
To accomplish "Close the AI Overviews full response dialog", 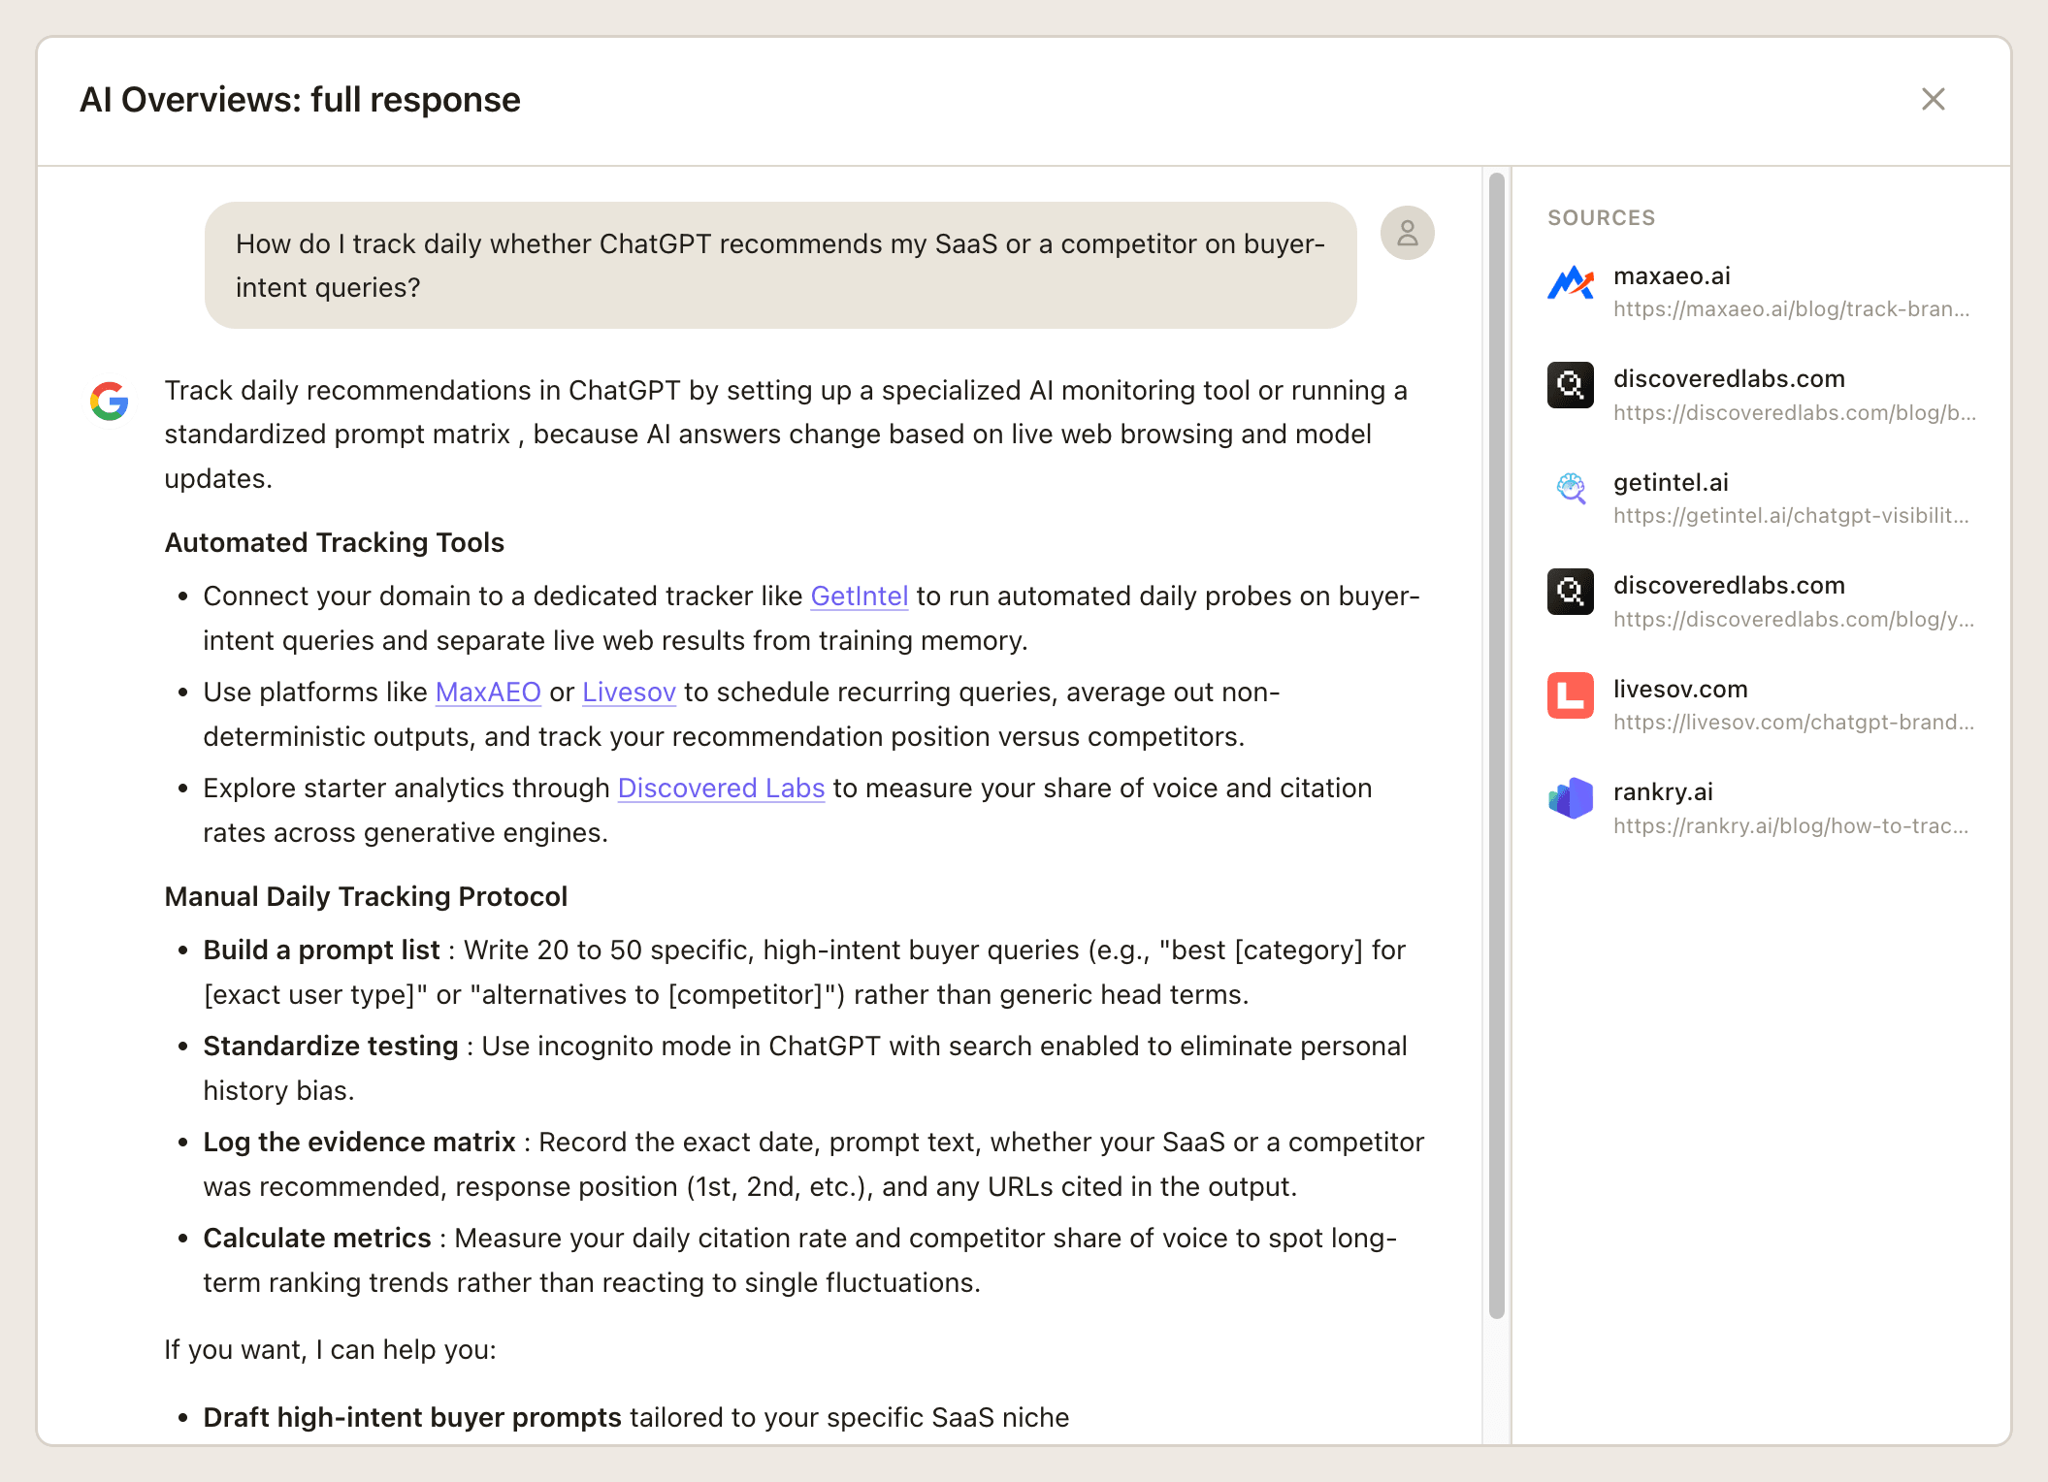I will click(1933, 99).
